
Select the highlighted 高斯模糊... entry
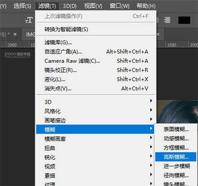pos(176,157)
